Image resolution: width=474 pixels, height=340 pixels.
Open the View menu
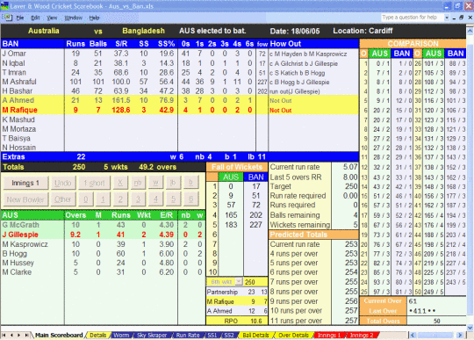click(x=52, y=18)
